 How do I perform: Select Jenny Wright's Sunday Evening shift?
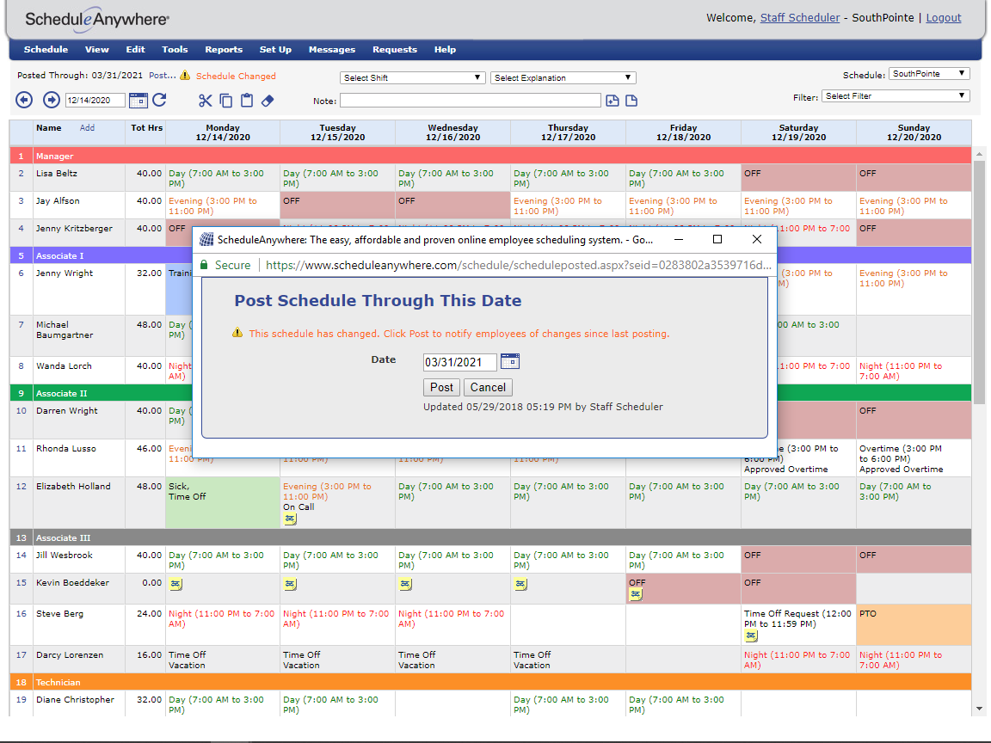click(x=914, y=289)
